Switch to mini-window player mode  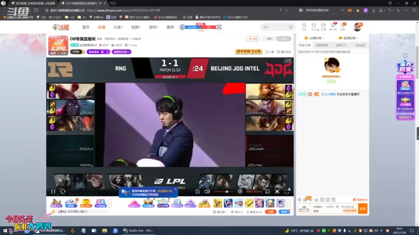[x=268, y=191]
